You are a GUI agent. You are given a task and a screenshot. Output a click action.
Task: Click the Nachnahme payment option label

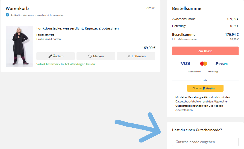point(195,72)
